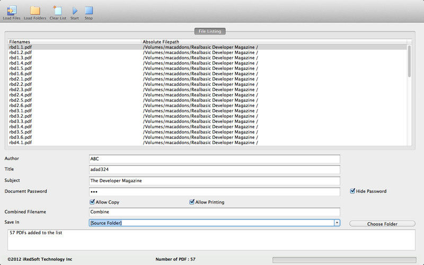424x265 pixels.
Task: Click the Subject text field
Action: (x=215, y=181)
